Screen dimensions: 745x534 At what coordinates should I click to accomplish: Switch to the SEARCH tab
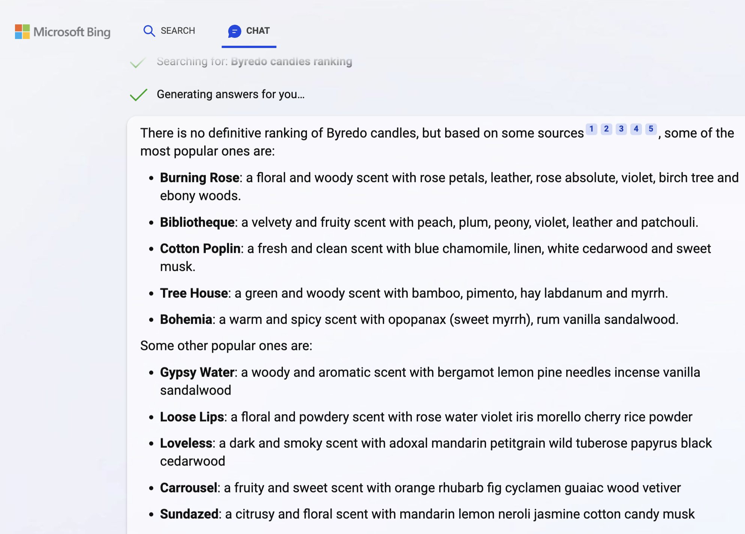169,31
